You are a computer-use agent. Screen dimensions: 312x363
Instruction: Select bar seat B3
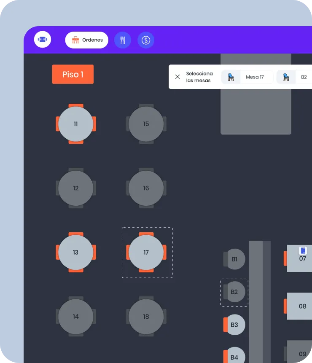tap(234, 325)
